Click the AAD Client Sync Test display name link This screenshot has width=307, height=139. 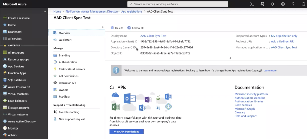tap(153, 36)
